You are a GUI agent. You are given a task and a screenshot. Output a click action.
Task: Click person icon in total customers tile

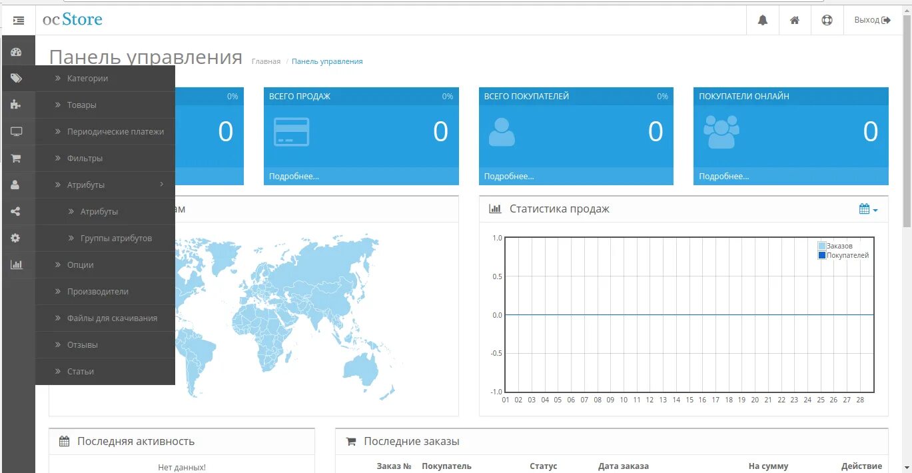click(x=502, y=132)
